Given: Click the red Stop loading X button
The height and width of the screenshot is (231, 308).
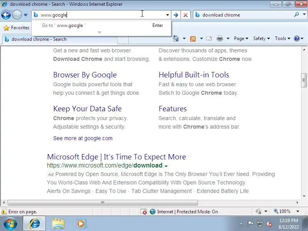Looking at the screenshot, I should click(x=186, y=15).
